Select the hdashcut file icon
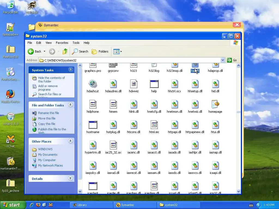Viewport: 279px width, 209px height. 93,84
